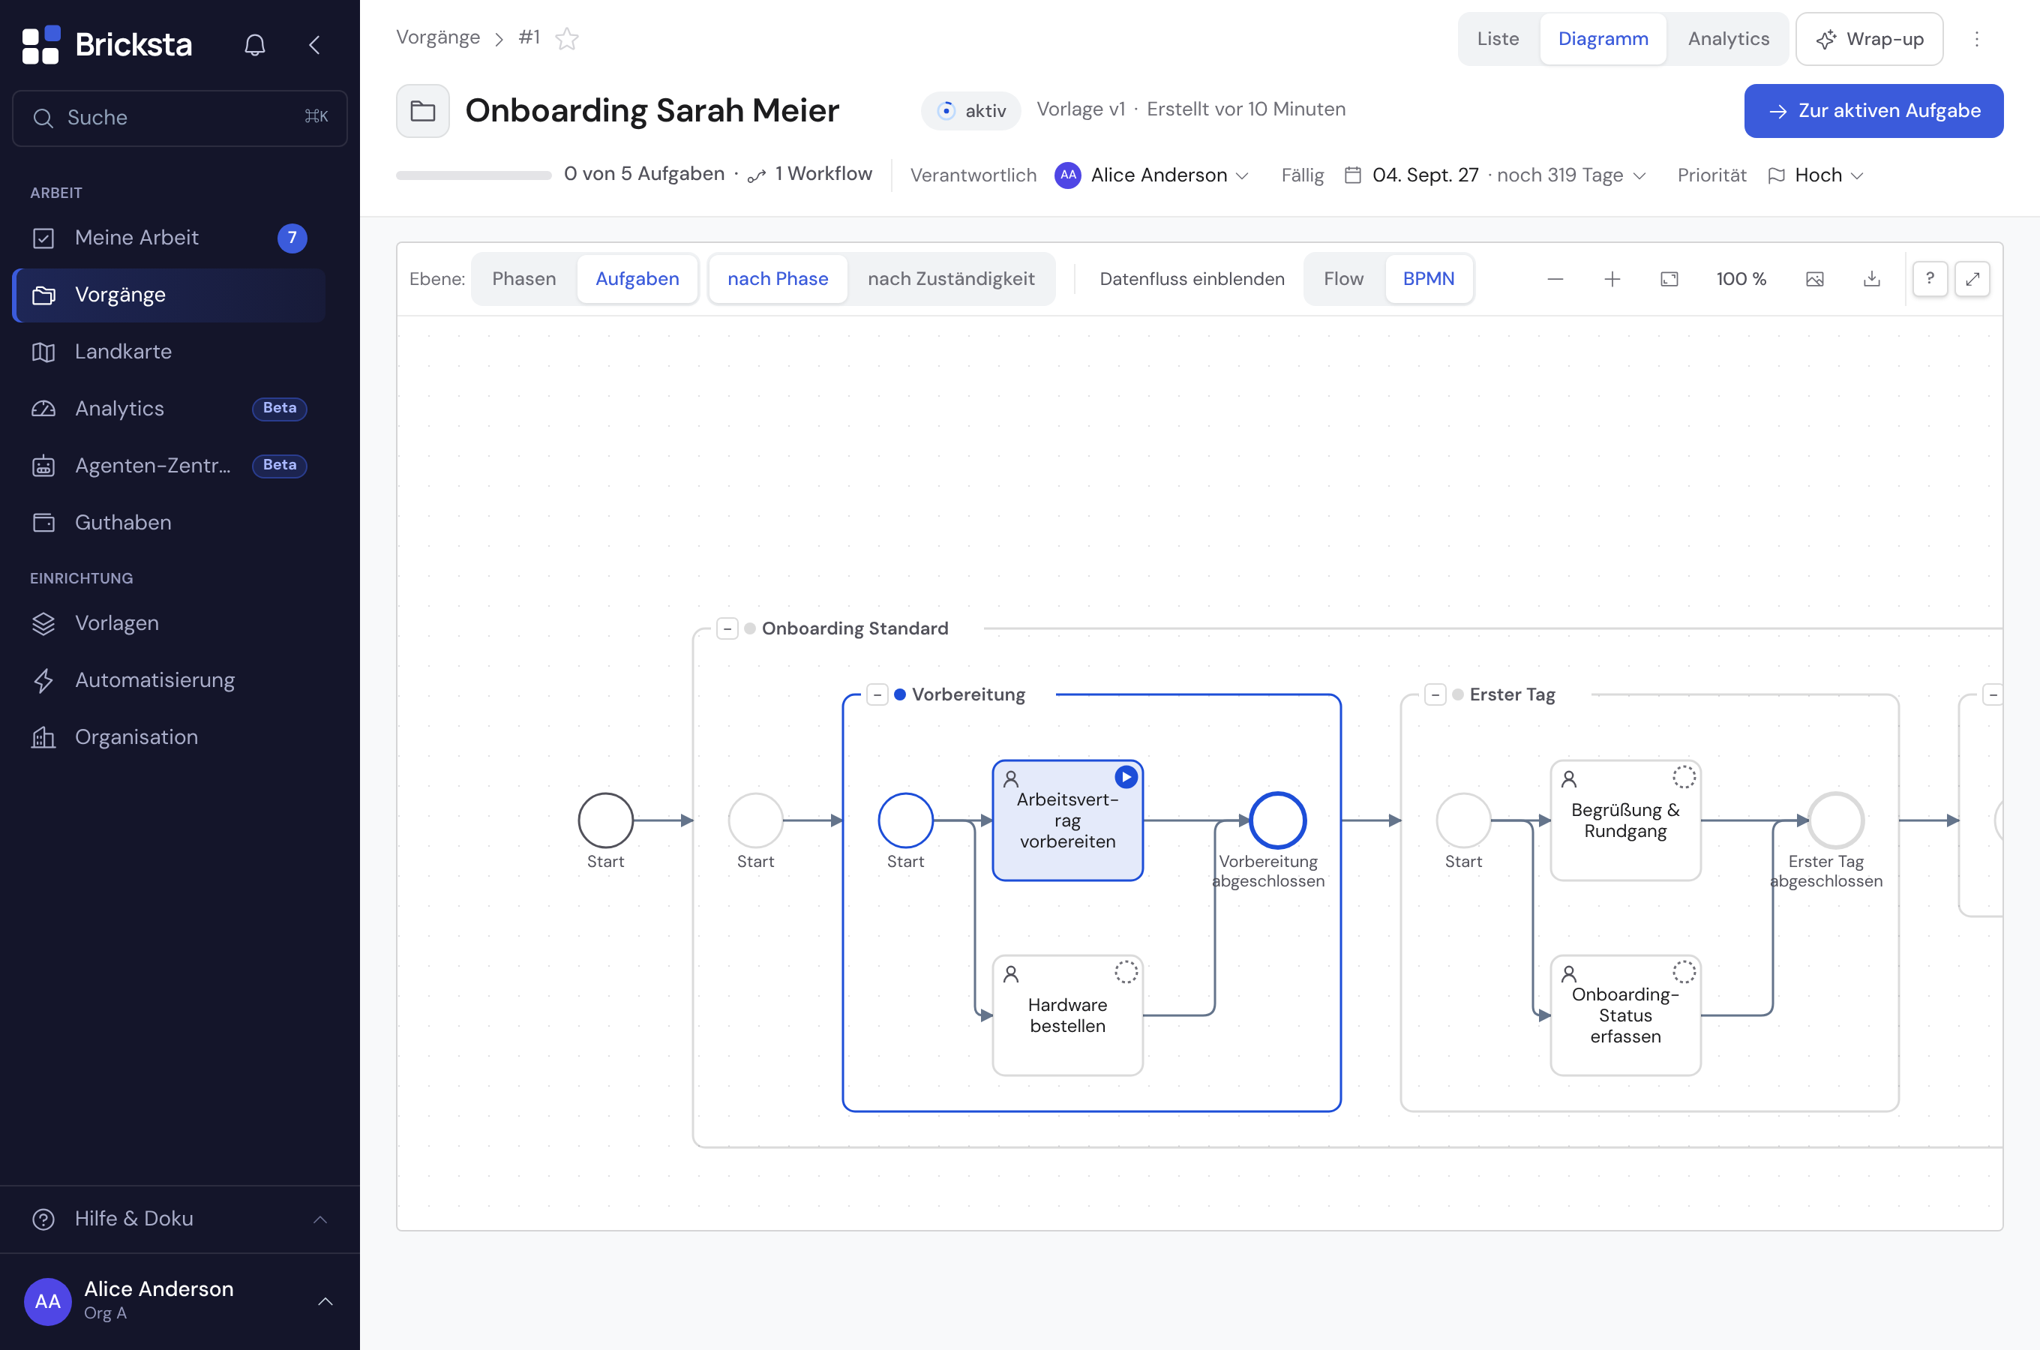
Task: Click the play icon on Arbeitsvertrag vorbereiten
Action: [x=1126, y=776]
